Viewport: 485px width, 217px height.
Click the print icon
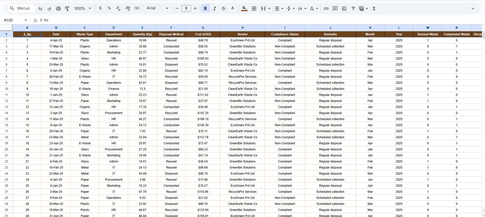[x=58, y=8]
